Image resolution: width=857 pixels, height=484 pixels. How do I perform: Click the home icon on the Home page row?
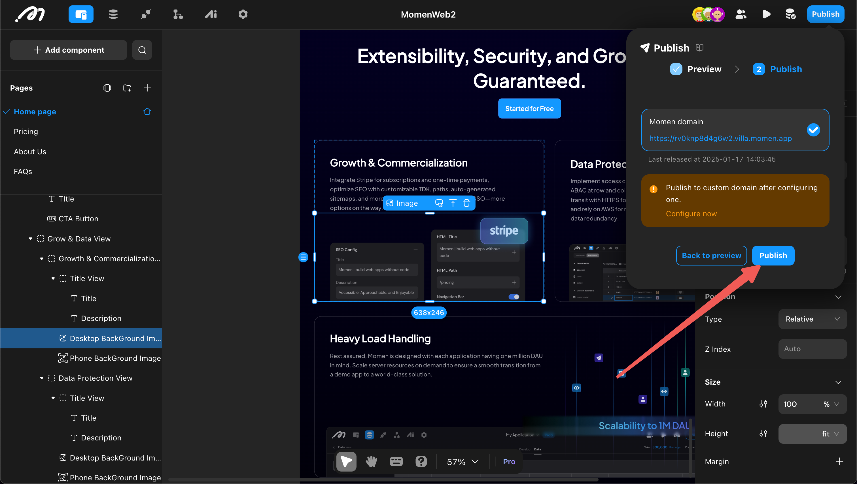click(x=147, y=112)
